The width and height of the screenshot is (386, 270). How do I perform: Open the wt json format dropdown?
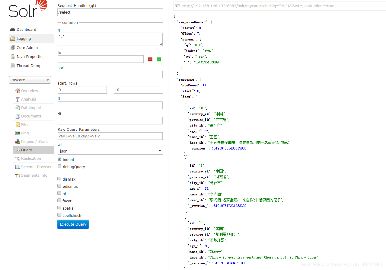point(110,151)
